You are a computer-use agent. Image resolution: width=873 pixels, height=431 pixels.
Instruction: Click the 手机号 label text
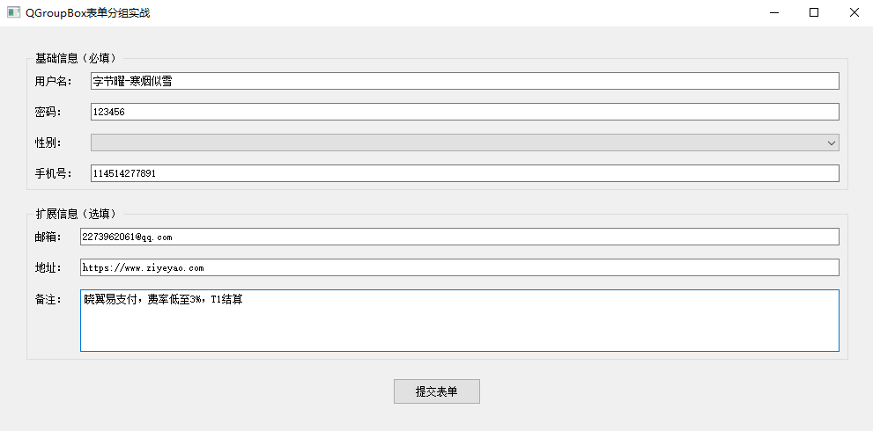click(x=53, y=174)
